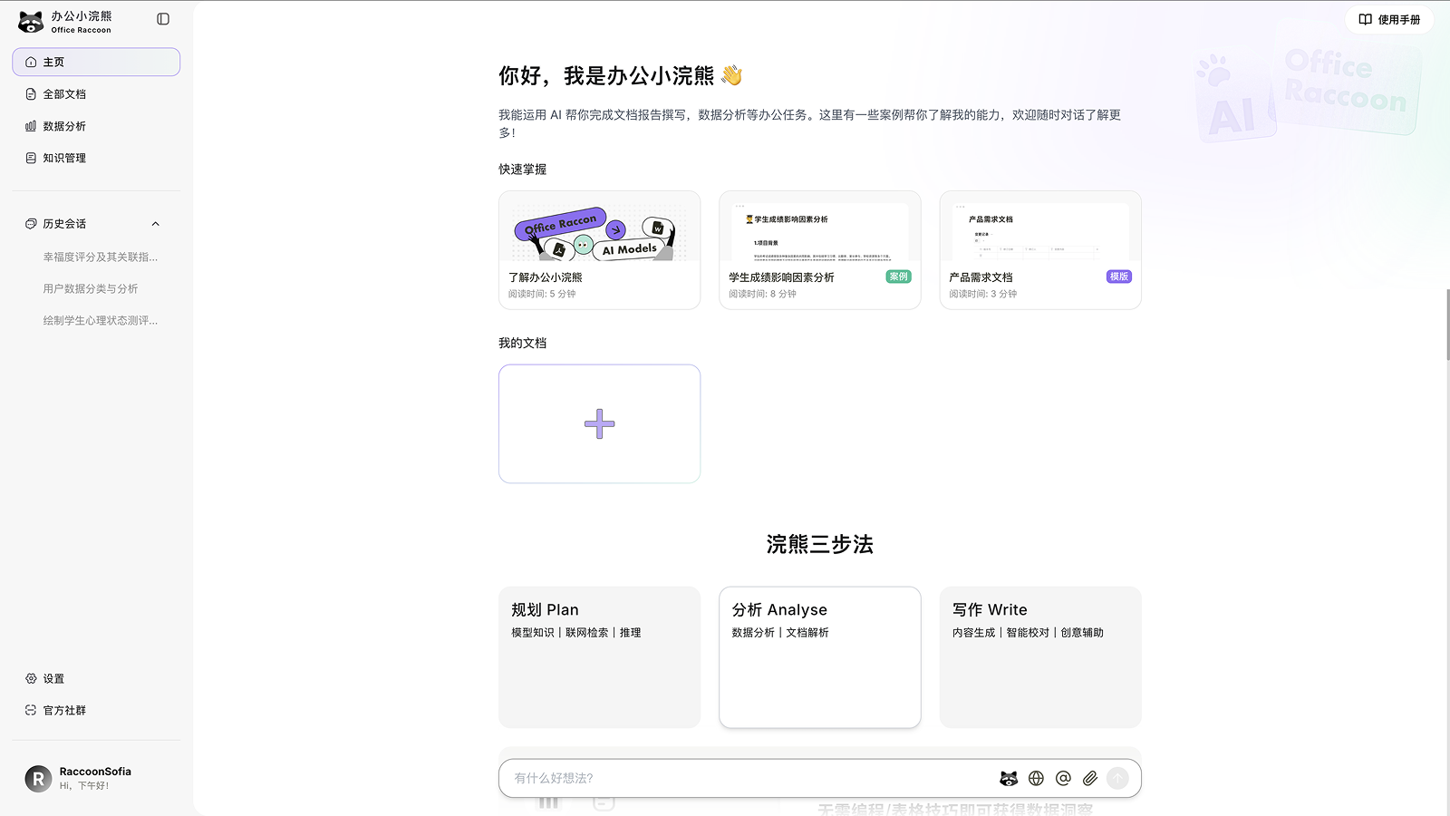Screen dimensions: 1450x816
Task: Create a document with the plus card
Action: tap(599, 423)
